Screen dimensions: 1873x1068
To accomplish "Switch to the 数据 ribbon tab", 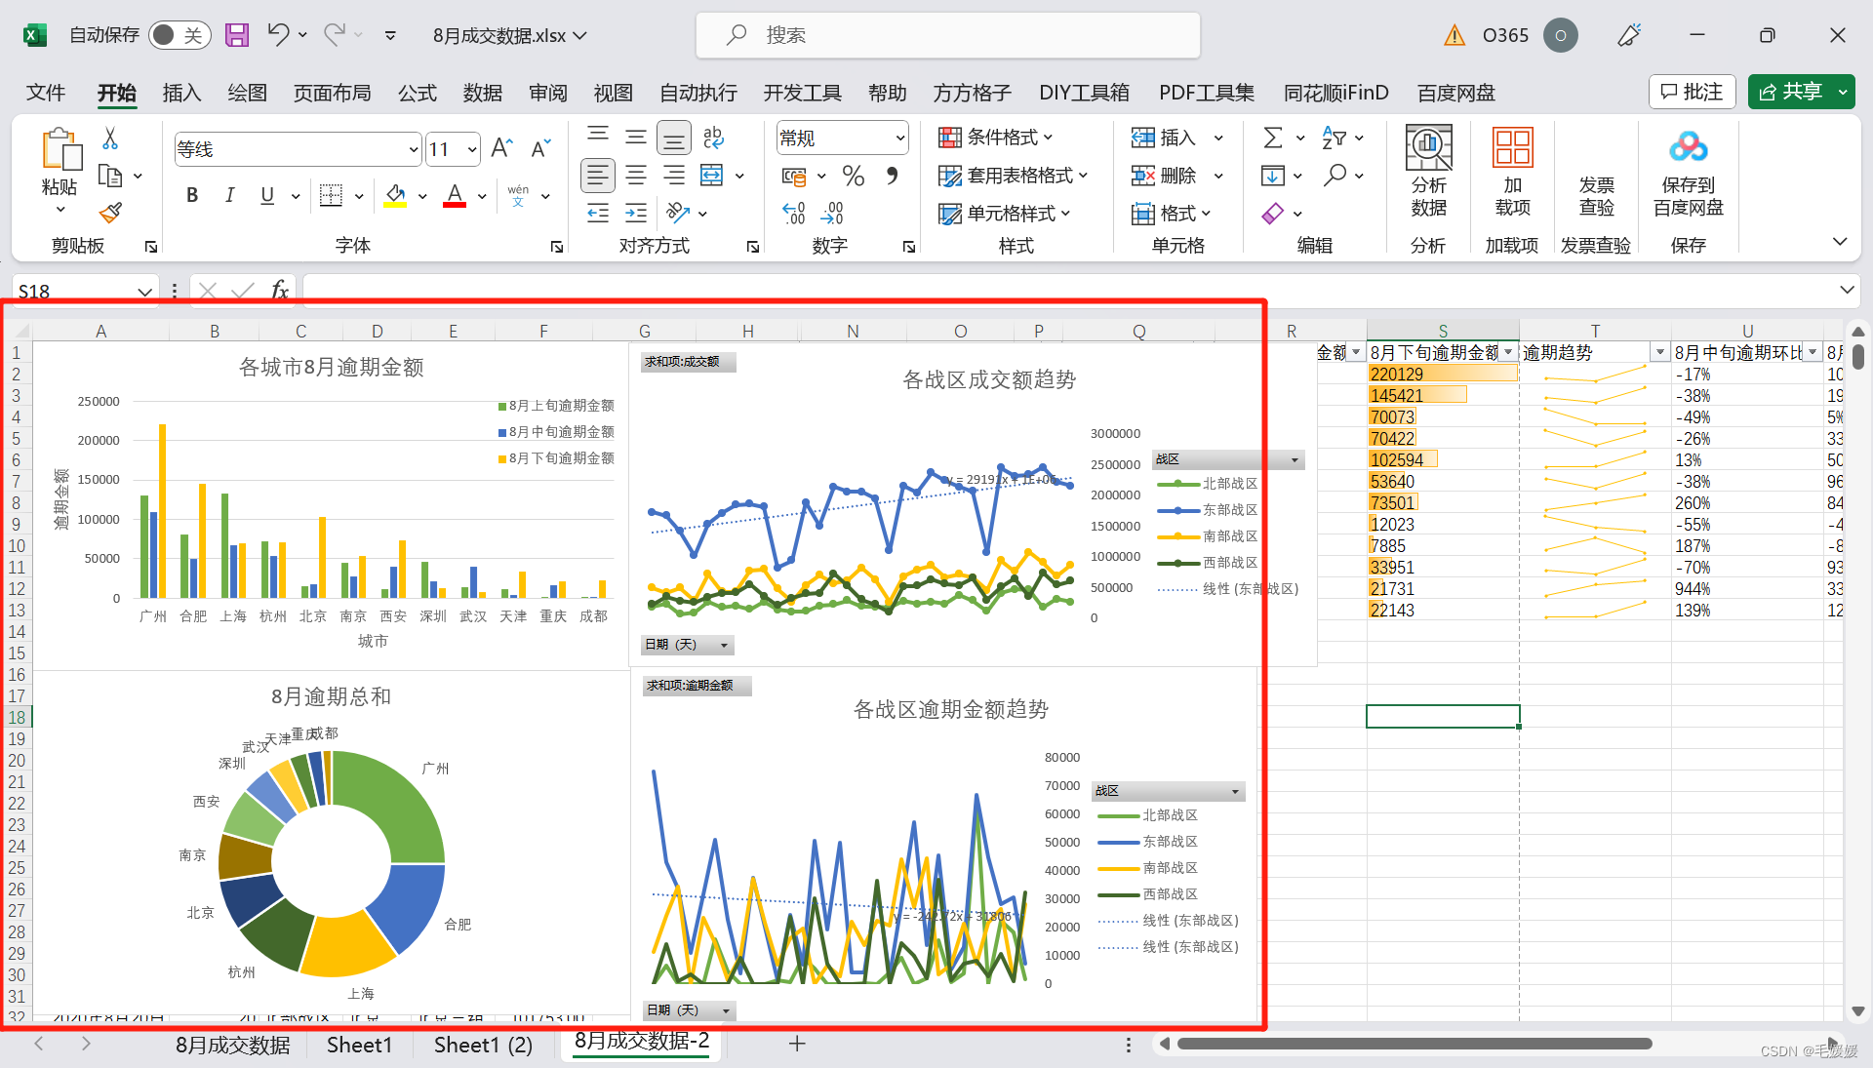I will [483, 93].
